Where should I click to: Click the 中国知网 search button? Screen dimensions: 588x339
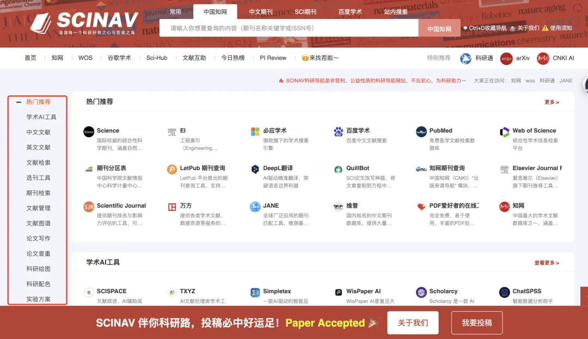coord(439,28)
